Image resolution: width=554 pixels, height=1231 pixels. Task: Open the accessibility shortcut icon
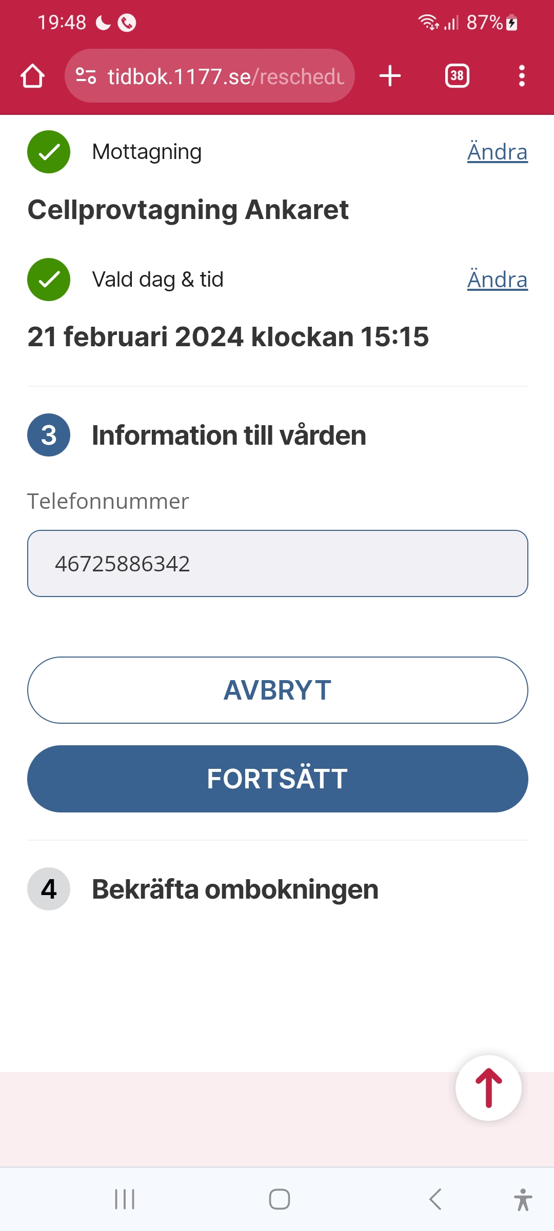(523, 1200)
